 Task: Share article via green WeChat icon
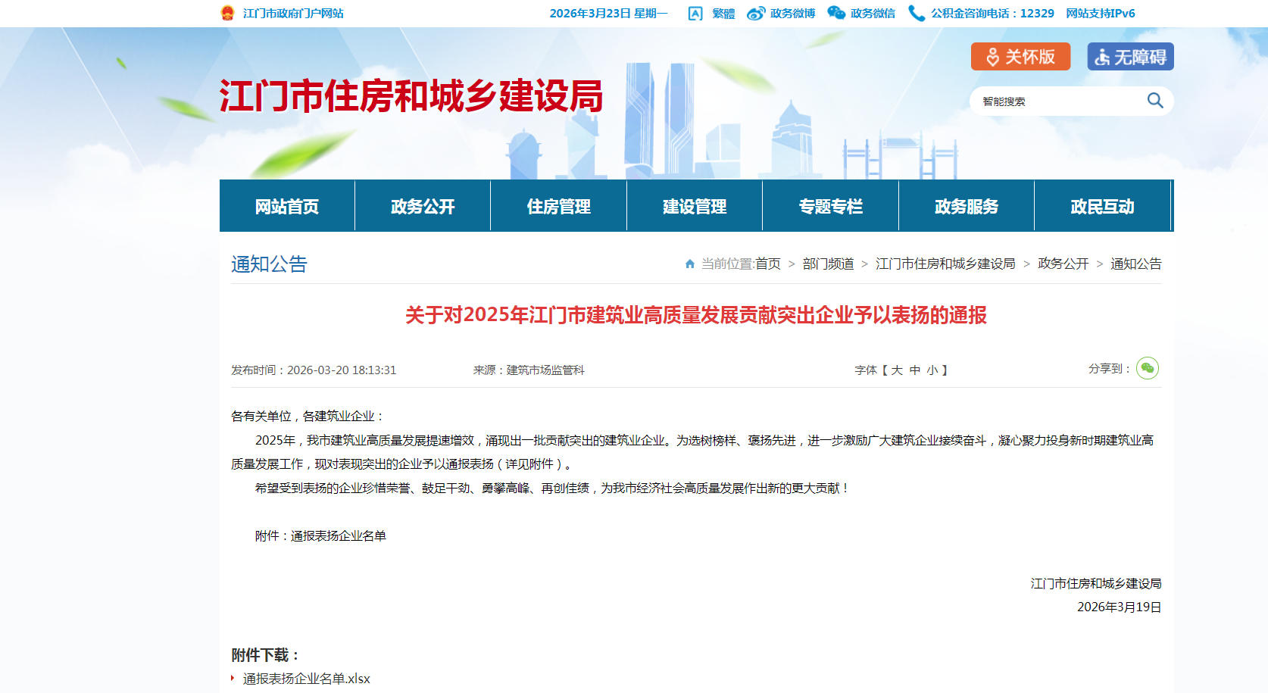tap(1148, 368)
